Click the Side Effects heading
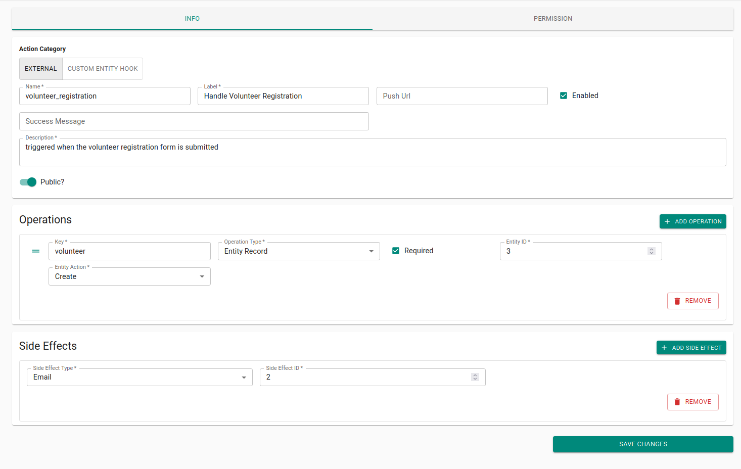The height and width of the screenshot is (469, 741). (48, 346)
